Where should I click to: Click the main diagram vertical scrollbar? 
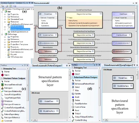pos(136,31)
